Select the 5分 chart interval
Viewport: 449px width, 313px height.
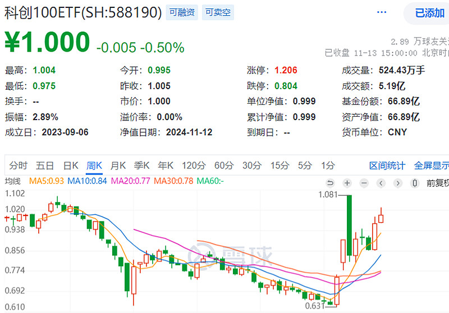point(305,165)
